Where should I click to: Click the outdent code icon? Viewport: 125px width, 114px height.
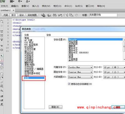pyautogui.click(x=2, y=100)
